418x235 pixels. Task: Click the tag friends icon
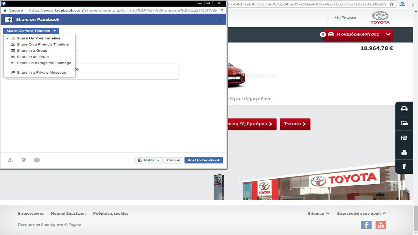[11, 160]
